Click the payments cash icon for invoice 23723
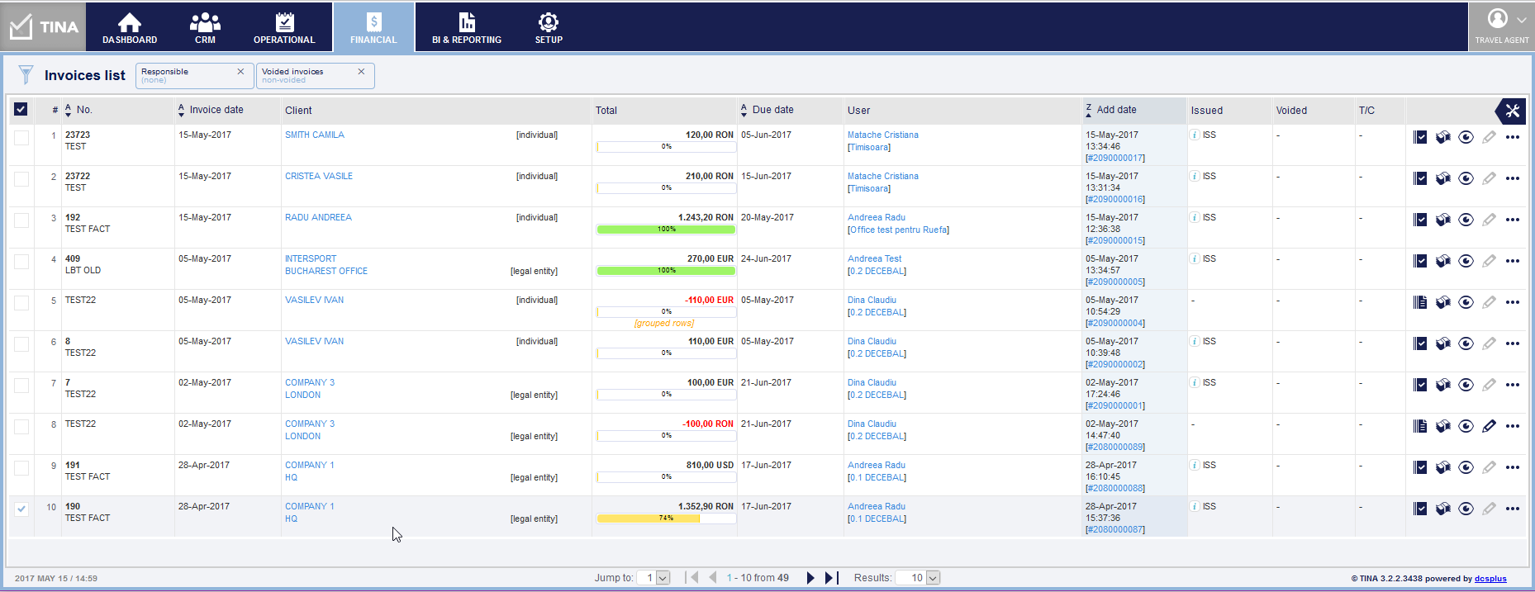 [1442, 138]
